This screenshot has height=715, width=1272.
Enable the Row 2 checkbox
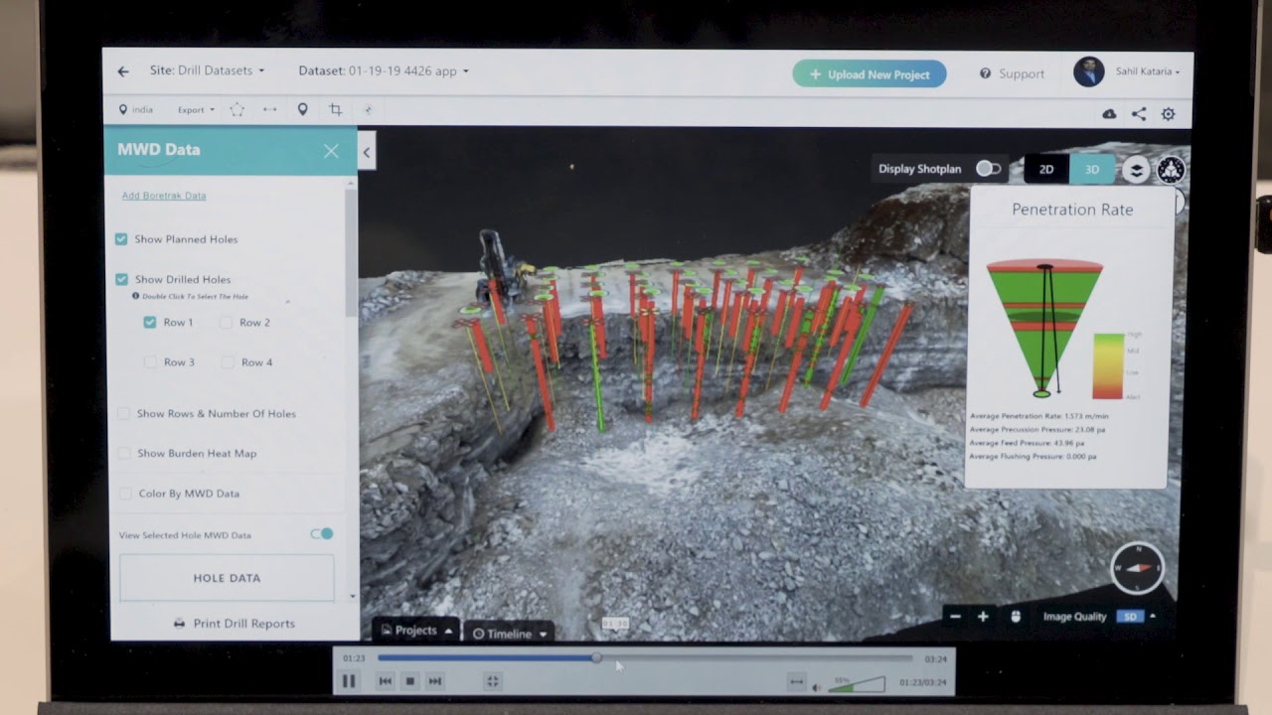pos(227,323)
